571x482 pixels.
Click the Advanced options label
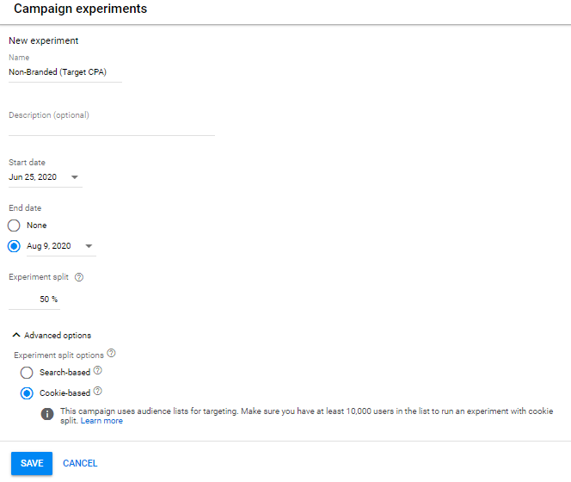[x=58, y=336]
